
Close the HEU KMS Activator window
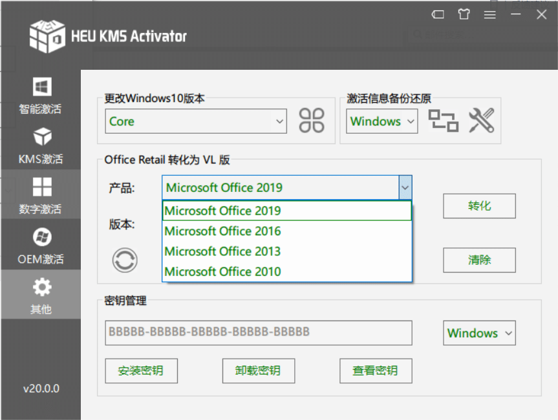(x=542, y=15)
